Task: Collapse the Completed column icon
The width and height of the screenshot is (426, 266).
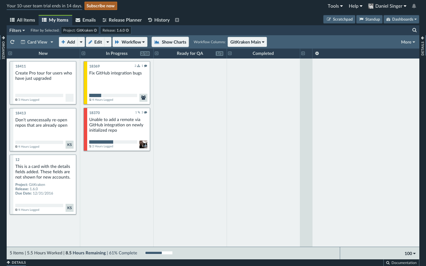Action: [x=230, y=53]
